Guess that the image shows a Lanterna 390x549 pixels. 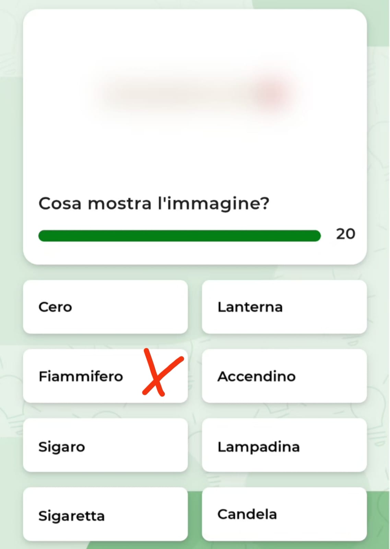click(x=284, y=307)
